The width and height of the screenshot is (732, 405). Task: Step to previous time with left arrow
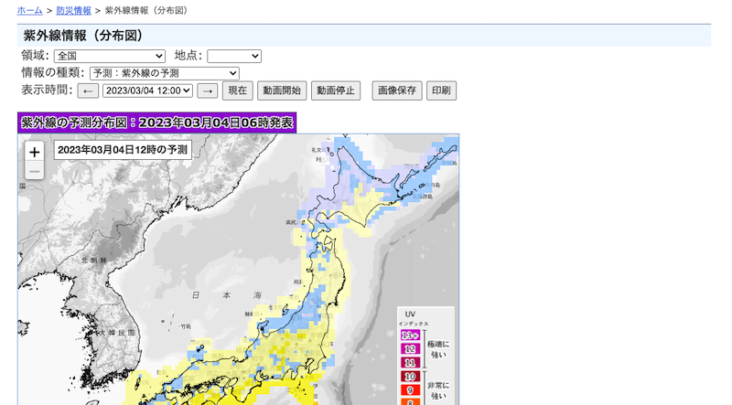[x=88, y=91]
